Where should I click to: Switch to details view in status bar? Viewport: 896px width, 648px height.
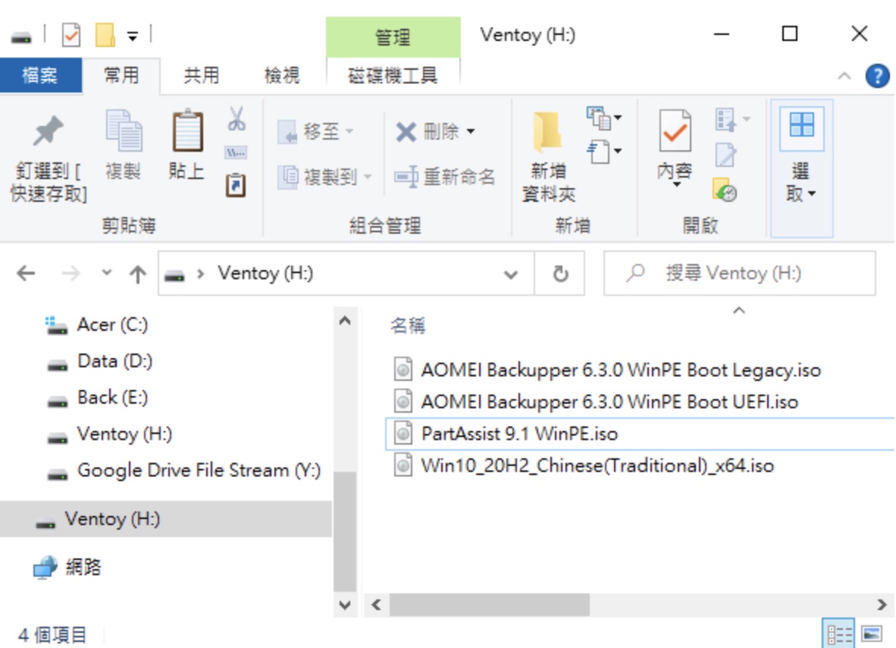[x=839, y=633]
